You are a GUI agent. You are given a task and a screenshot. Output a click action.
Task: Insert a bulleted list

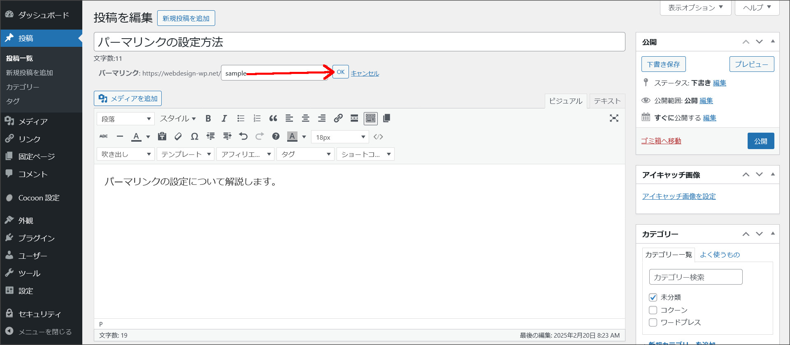pyautogui.click(x=241, y=119)
